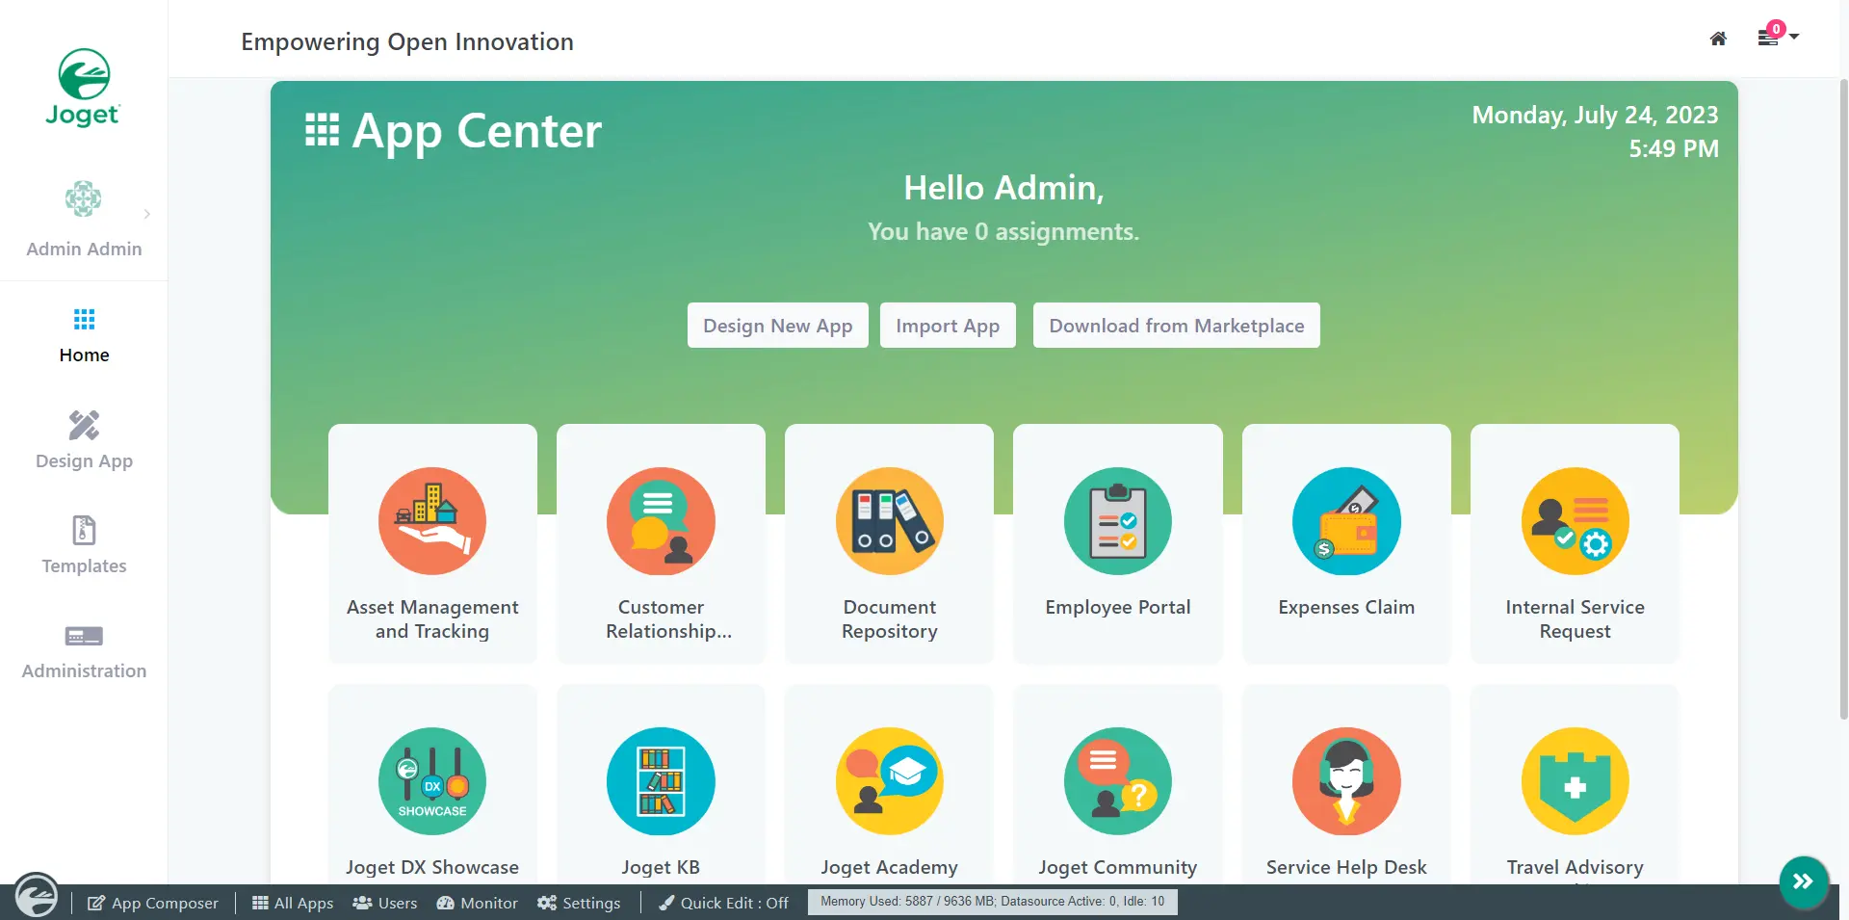
Task: Open the Travel Advisory app icon
Action: point(1576,781)
